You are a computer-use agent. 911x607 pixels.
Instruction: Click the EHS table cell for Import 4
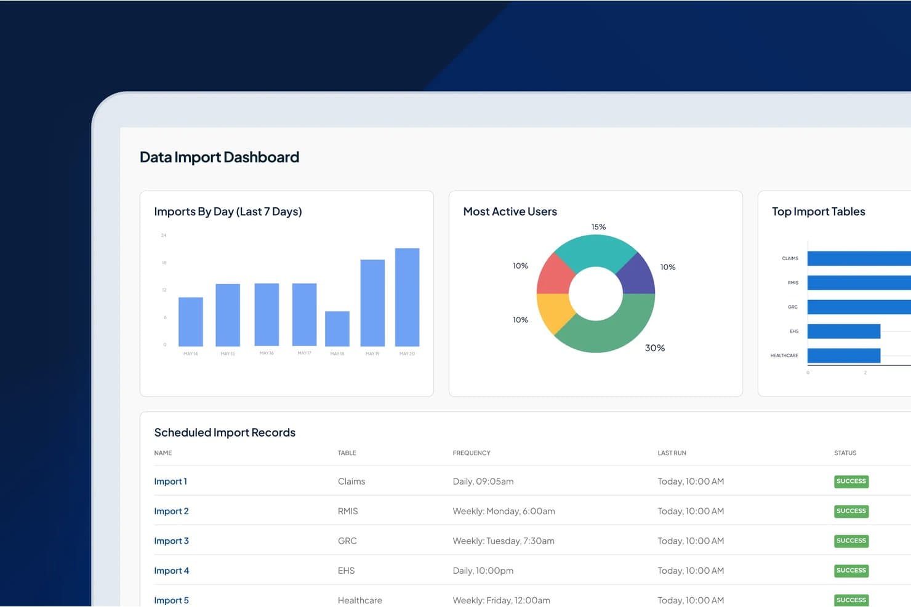pos(347,571)
